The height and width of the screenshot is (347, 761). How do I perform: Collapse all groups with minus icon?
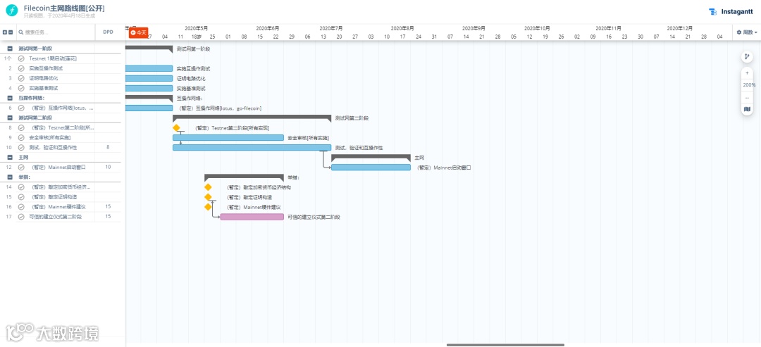pos(11,32)
